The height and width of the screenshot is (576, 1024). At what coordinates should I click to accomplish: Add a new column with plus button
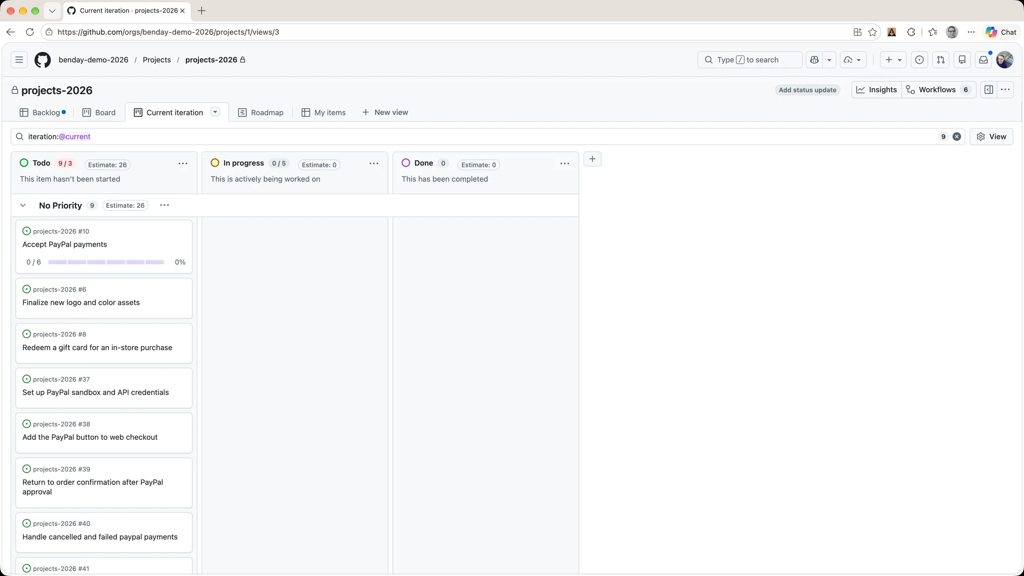pos(592,159)
